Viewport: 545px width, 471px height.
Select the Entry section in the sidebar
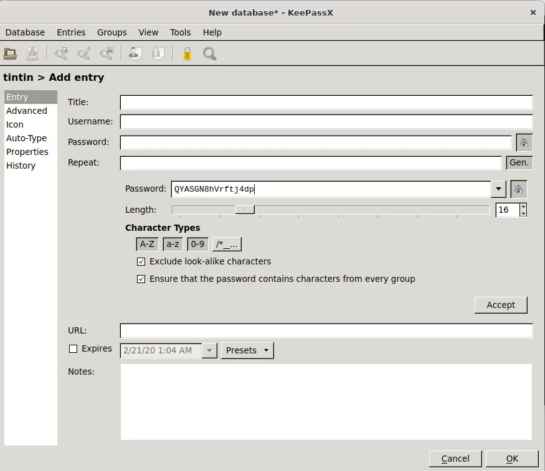coord(31,97)
